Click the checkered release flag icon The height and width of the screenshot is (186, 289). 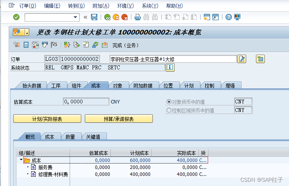pyautogui.click(x=54, y=45)
